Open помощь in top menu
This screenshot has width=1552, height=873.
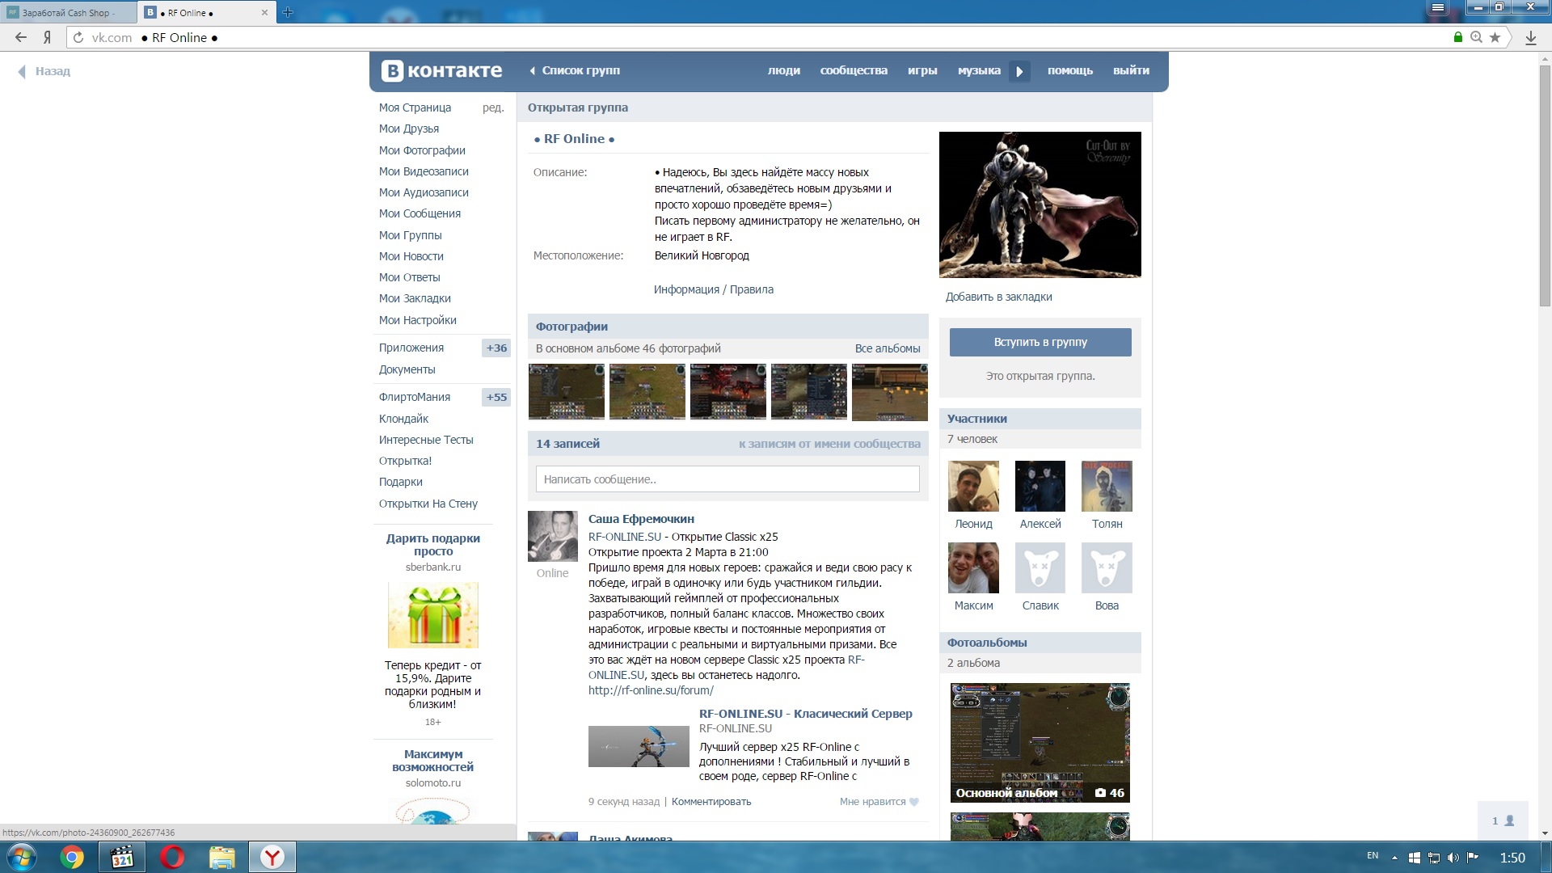coord(1070,70)
